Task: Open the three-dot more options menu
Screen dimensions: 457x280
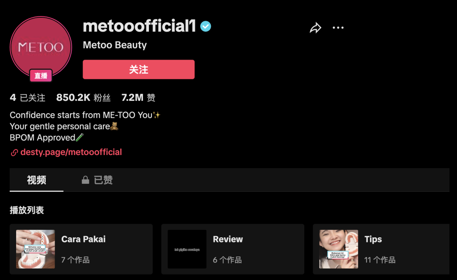Action: click(x=338, y=28)
